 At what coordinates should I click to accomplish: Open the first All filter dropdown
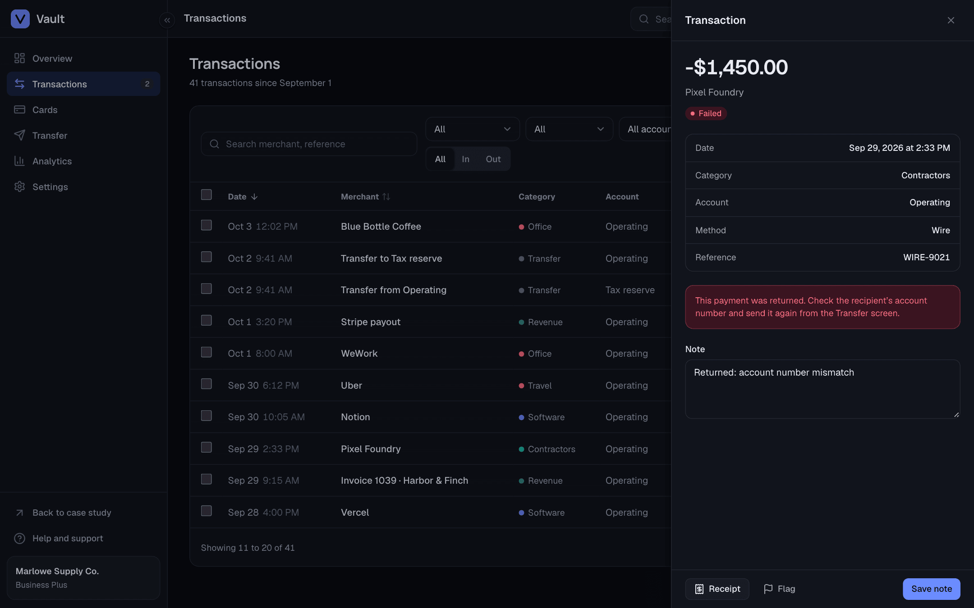point(473,129)
